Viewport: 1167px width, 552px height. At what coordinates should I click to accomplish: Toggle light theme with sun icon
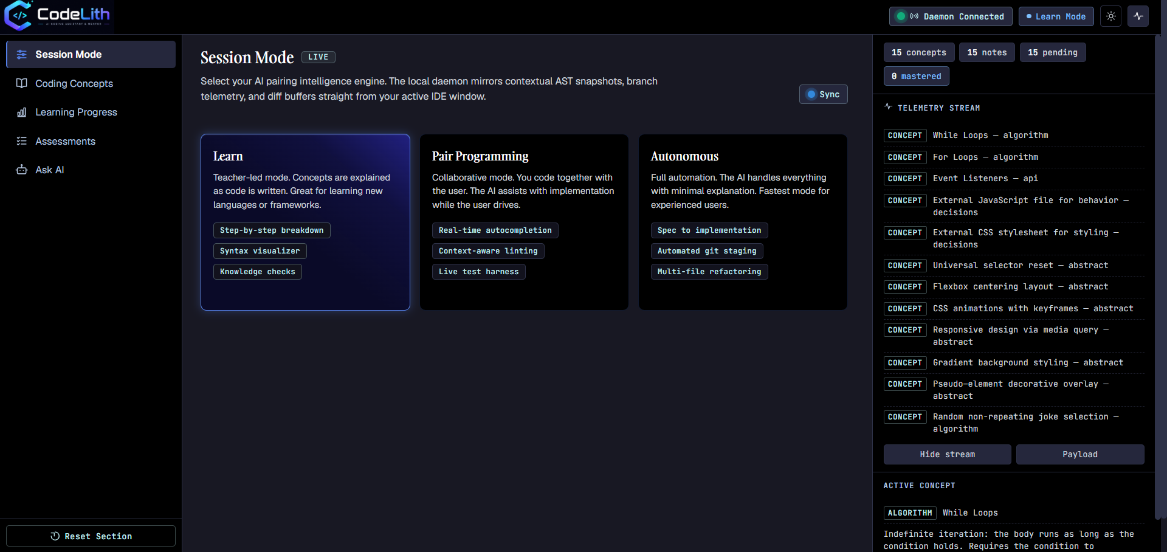pyautogui.click(x=1111, y=16)
